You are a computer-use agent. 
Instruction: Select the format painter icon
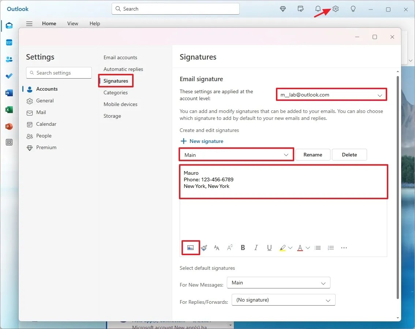tap(204, 247)
